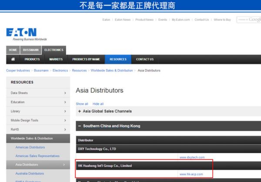
Task: Open My.Eaton.com link
Action: (x=181, y=20)
